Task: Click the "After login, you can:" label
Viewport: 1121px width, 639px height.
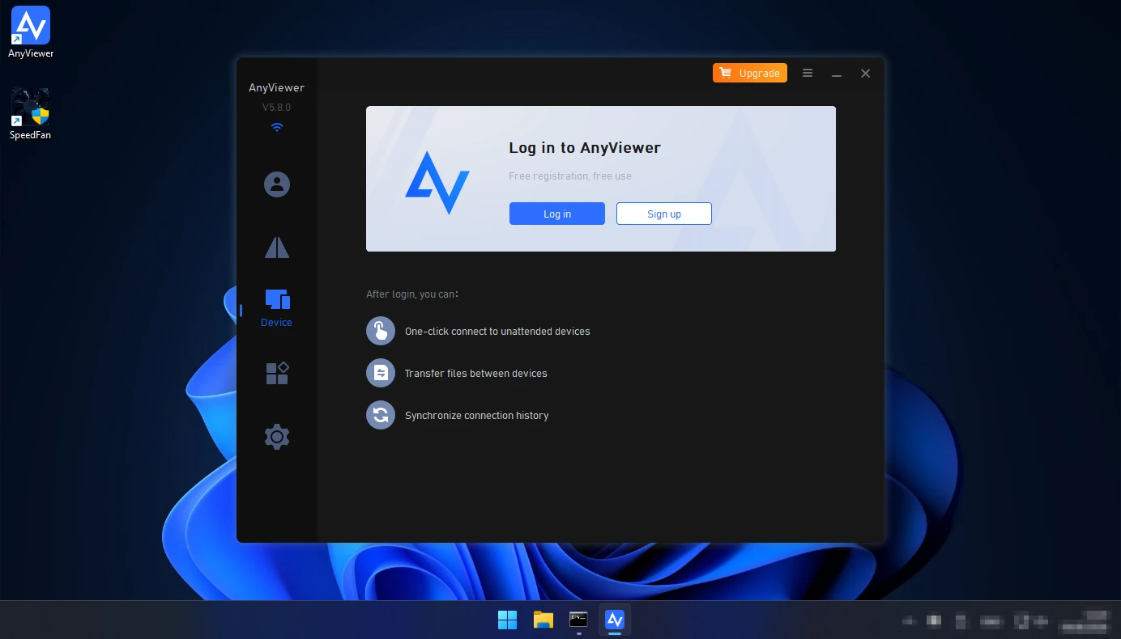Action: click(x=412, y=294)
